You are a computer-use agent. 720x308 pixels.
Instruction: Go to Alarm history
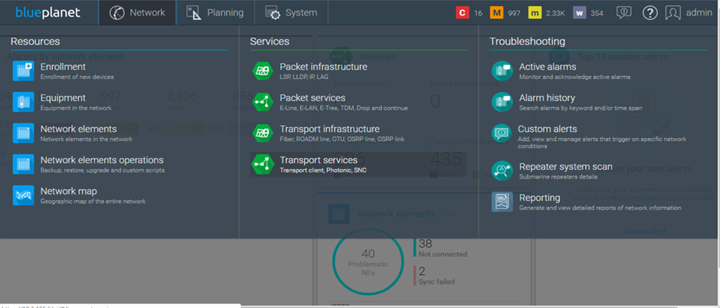coord(546,98)
